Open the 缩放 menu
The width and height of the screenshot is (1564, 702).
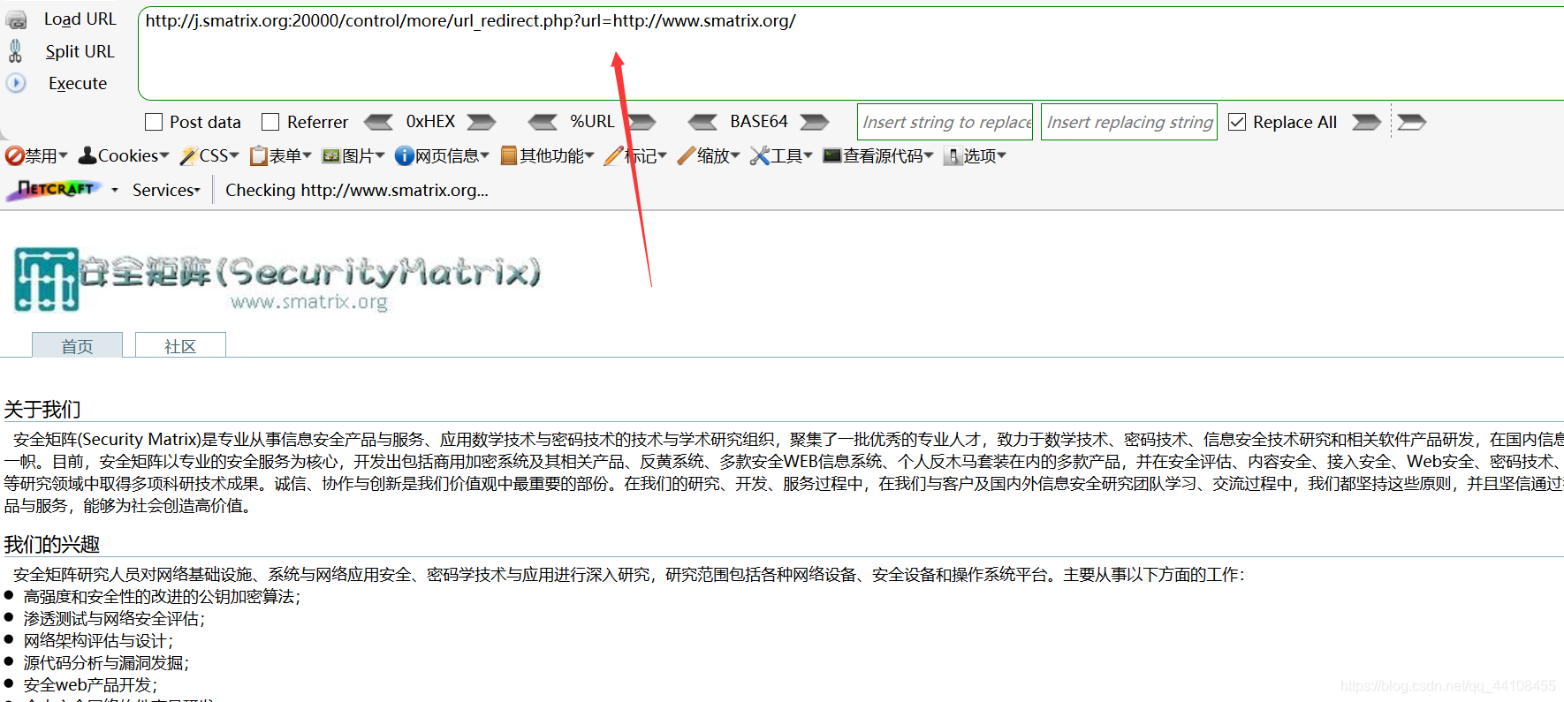717,156
